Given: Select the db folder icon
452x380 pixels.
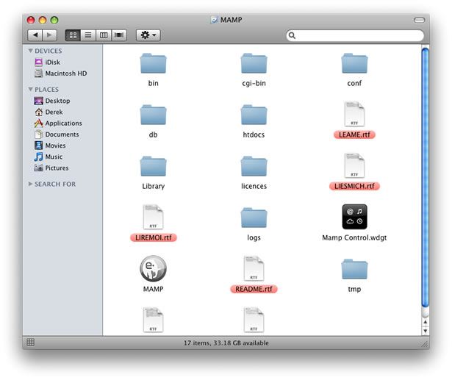Looking at the screenshot, I should [x=153, y=115].
